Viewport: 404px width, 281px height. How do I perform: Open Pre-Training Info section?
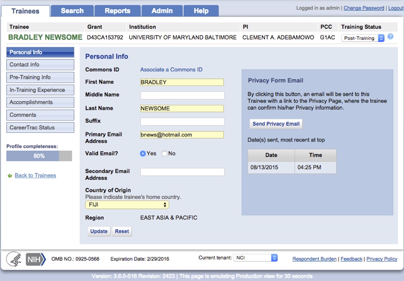pyautogui.click(x=40, y=77)
